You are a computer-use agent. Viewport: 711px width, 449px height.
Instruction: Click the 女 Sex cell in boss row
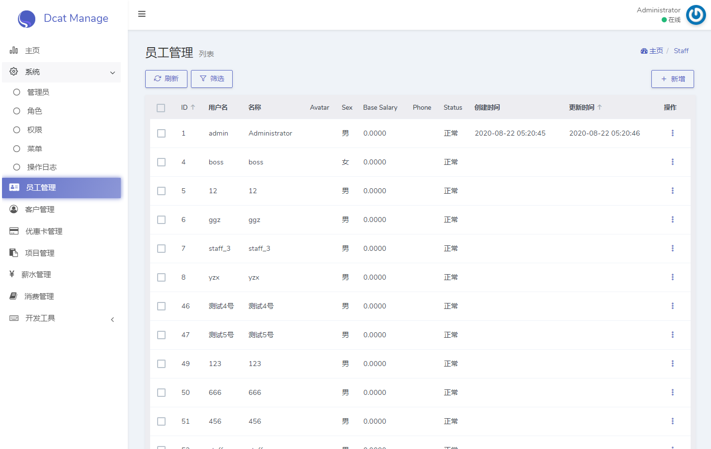click(346, 162)
